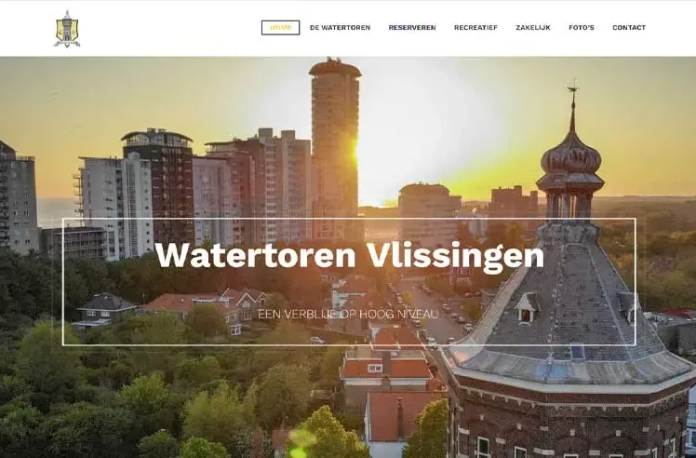
Task: Click the red-roofed house below the headline
Action: 385,367
